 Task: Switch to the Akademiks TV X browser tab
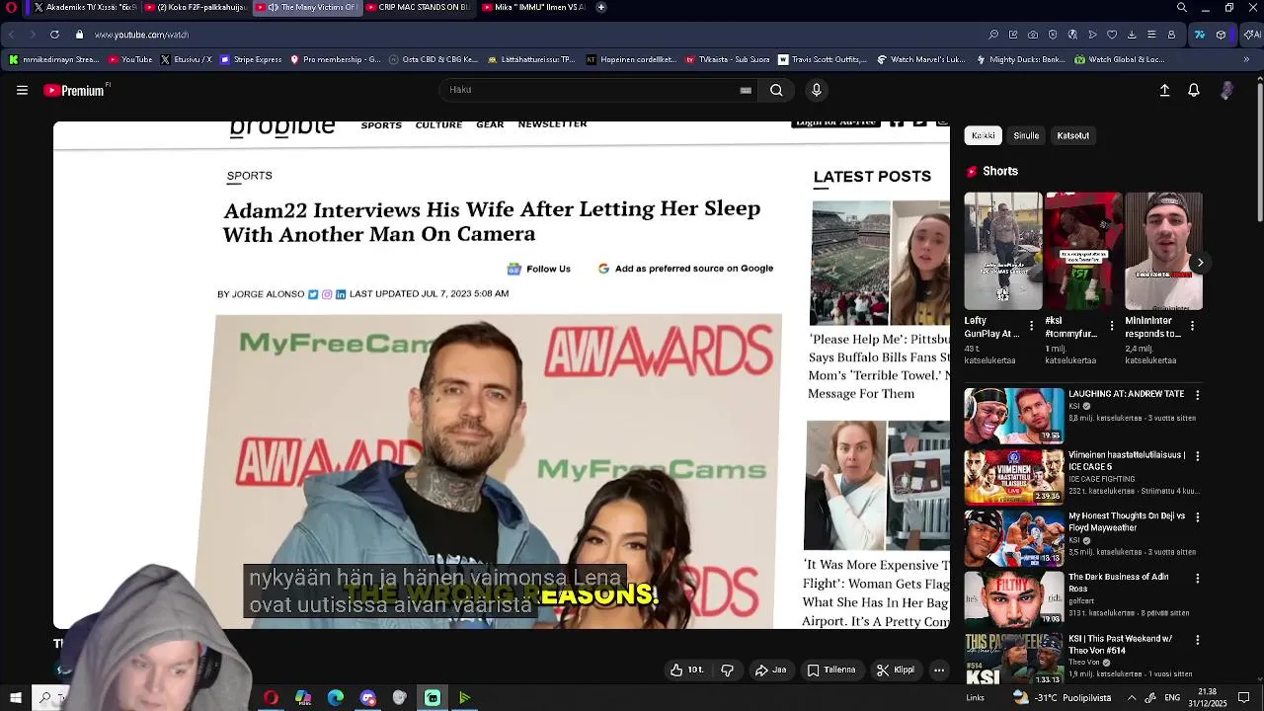click(84, 7)
